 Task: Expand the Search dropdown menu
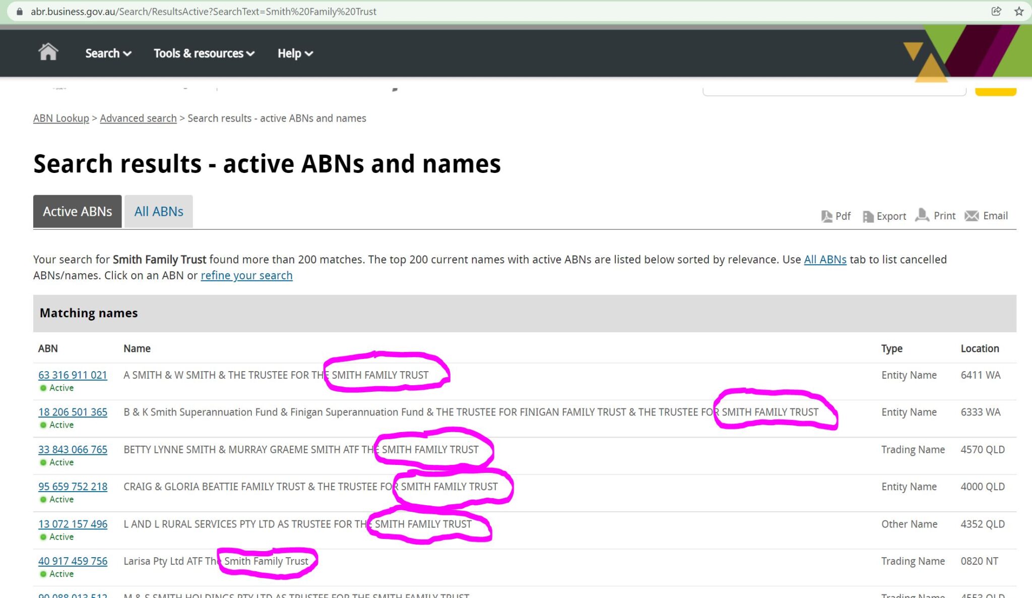108,53
